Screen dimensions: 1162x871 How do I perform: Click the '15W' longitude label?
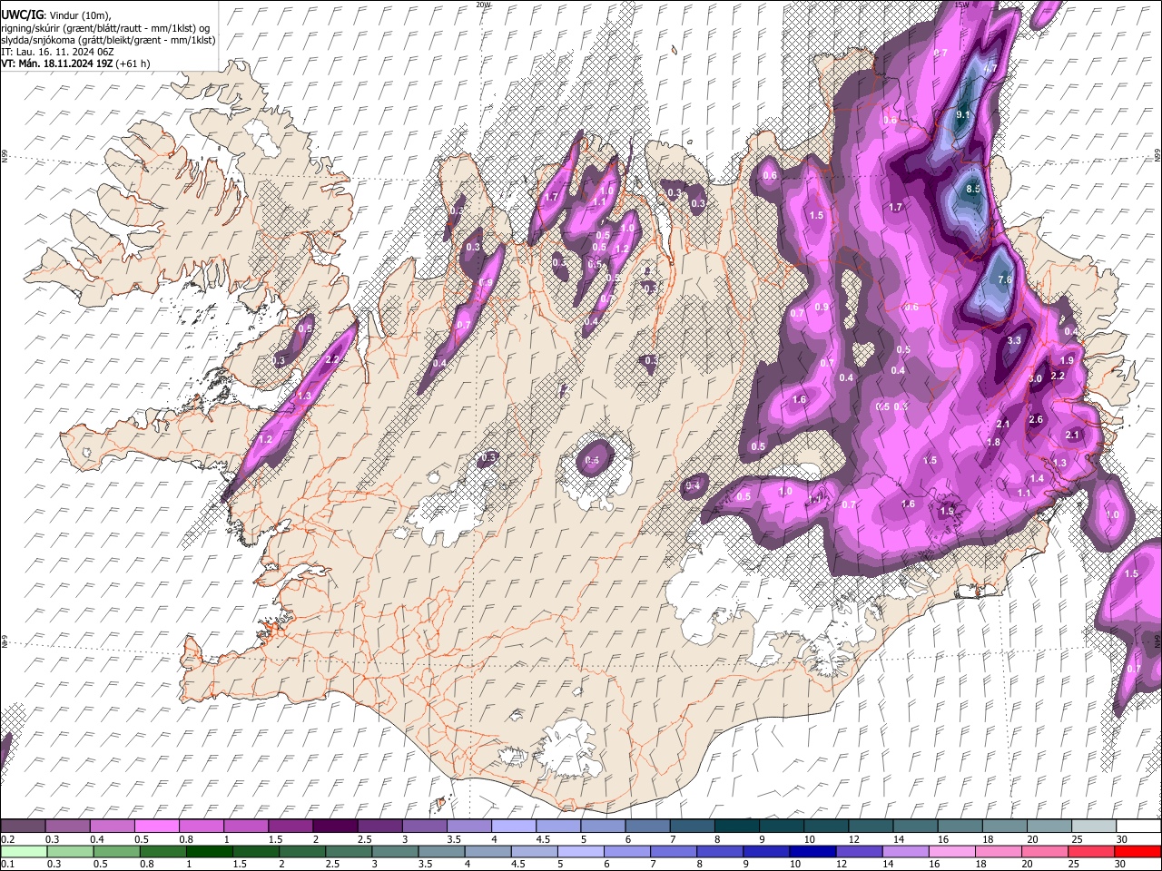click(962, 5)
